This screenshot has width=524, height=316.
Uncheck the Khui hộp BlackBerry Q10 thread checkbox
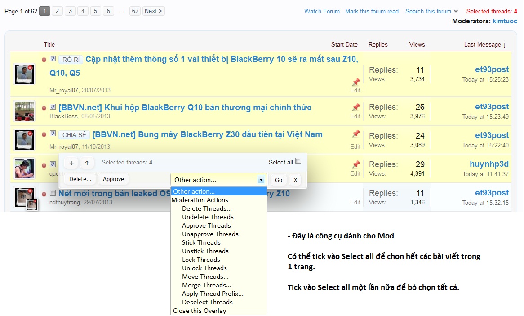point(53,107)
